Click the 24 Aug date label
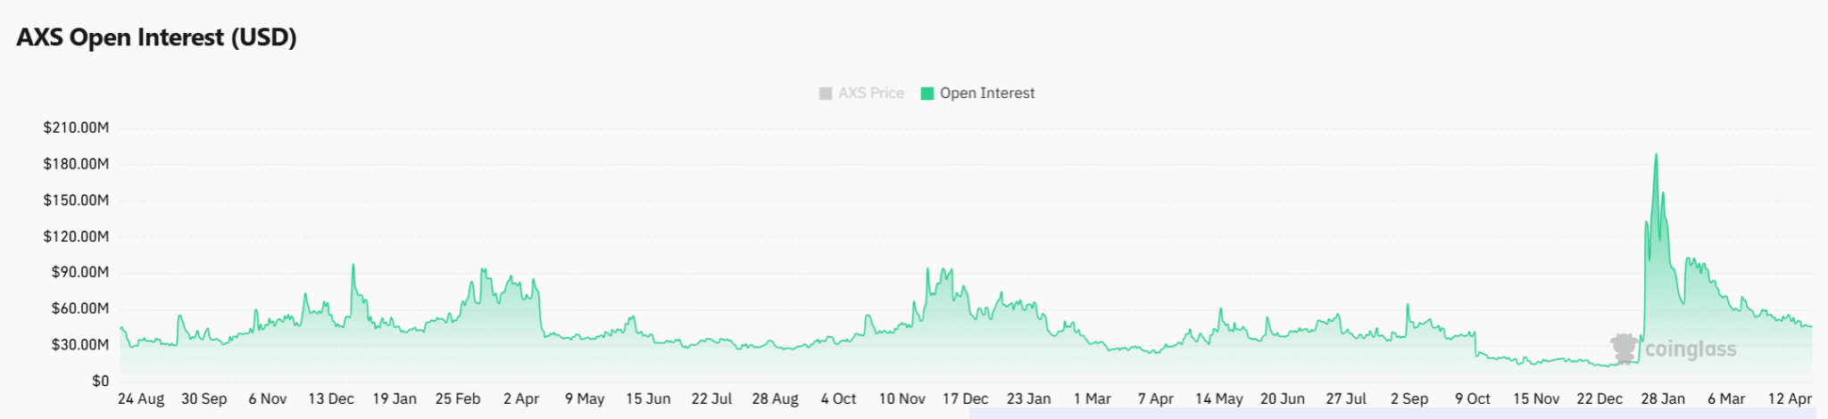1828x419 pixels. (141, 398)
